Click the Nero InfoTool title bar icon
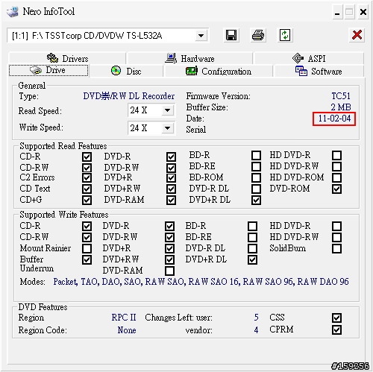This screenshot has width=373, height=372. 13,11
